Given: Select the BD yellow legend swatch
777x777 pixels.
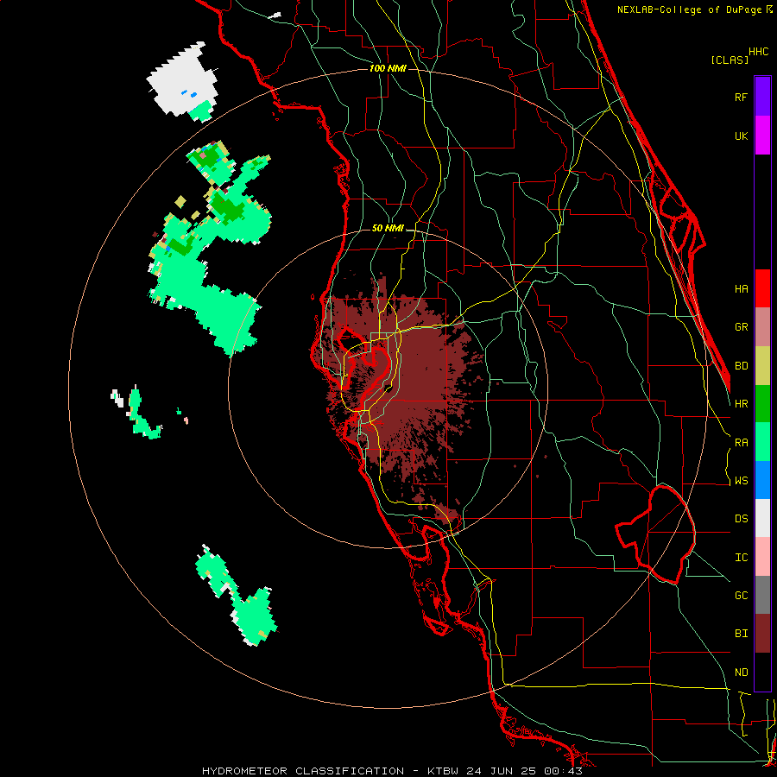Looking at the screenshot, I should (x=762, y=366).
